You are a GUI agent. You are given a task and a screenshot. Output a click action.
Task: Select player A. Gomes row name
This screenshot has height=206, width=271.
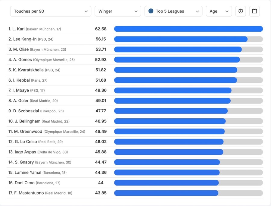click(23, 60)
